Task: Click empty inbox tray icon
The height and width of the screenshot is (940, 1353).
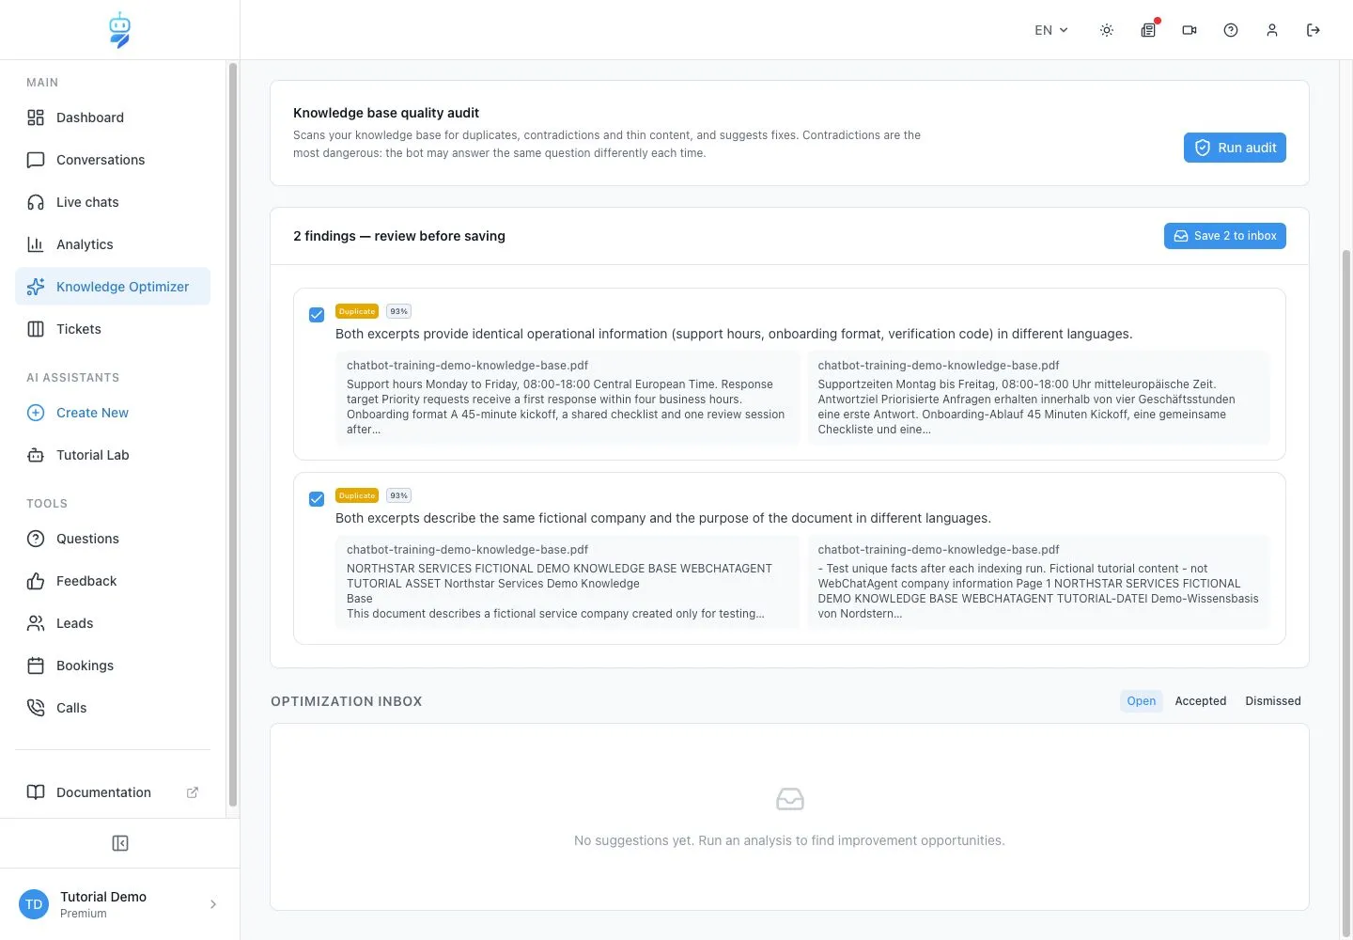Action: [x=790, y=799]
